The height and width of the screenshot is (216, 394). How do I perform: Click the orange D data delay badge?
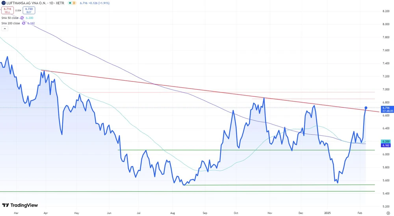pyautogui.click(x=74, y=3)
